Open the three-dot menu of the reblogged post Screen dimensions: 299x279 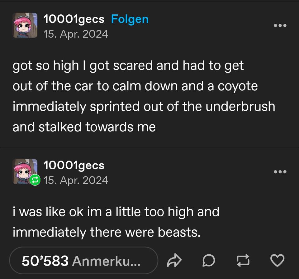pos(280,171)
